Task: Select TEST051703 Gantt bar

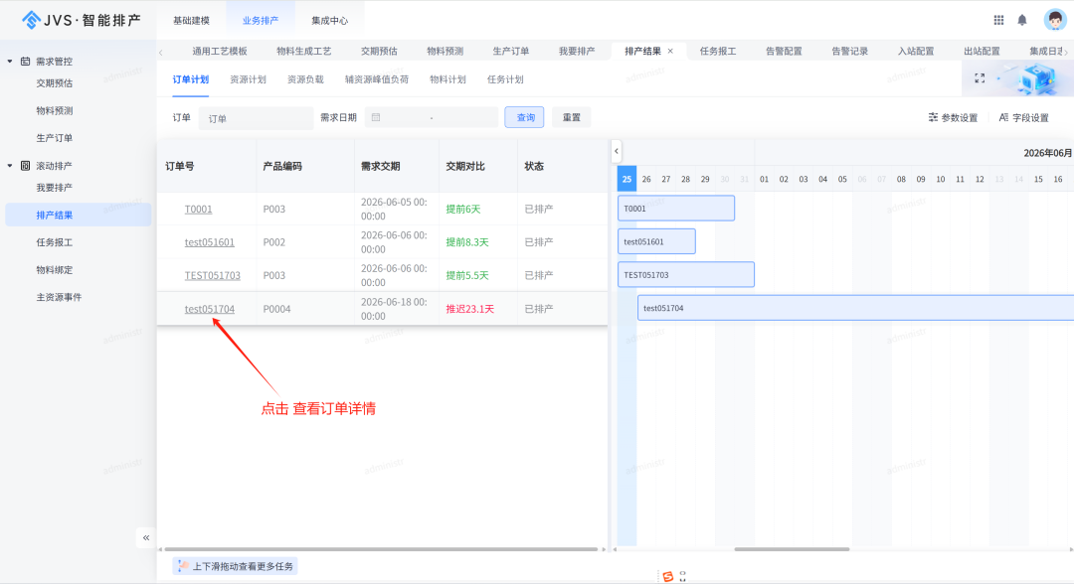Action: tap(685, 274)
